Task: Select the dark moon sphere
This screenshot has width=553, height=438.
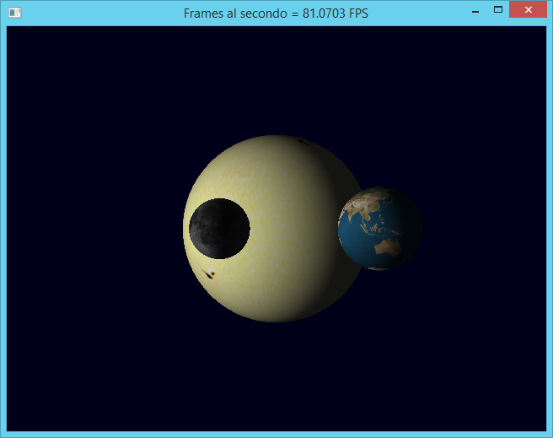Action: (x=219, y=229)
